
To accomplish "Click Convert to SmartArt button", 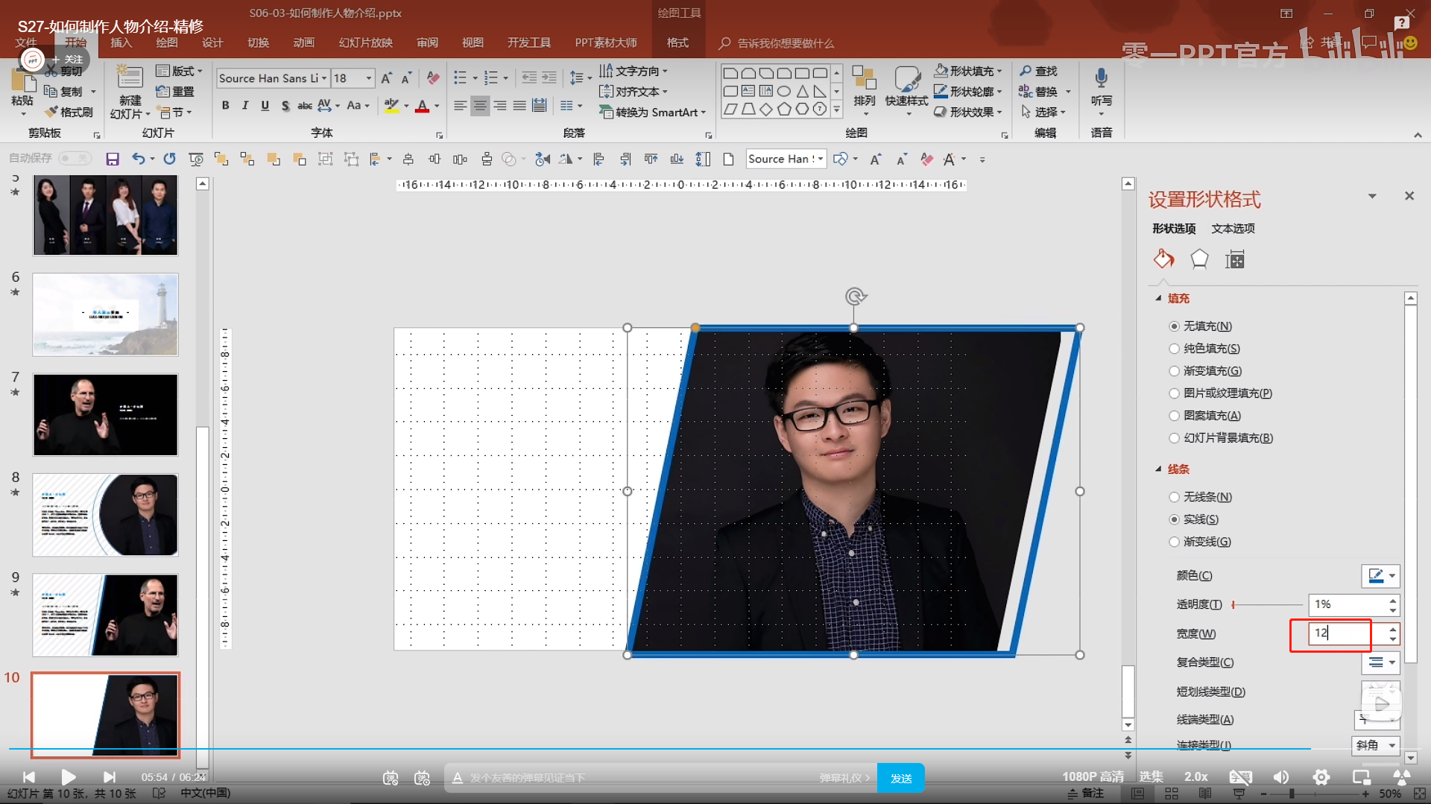I will pyautogui.click(x=653, y=112).
